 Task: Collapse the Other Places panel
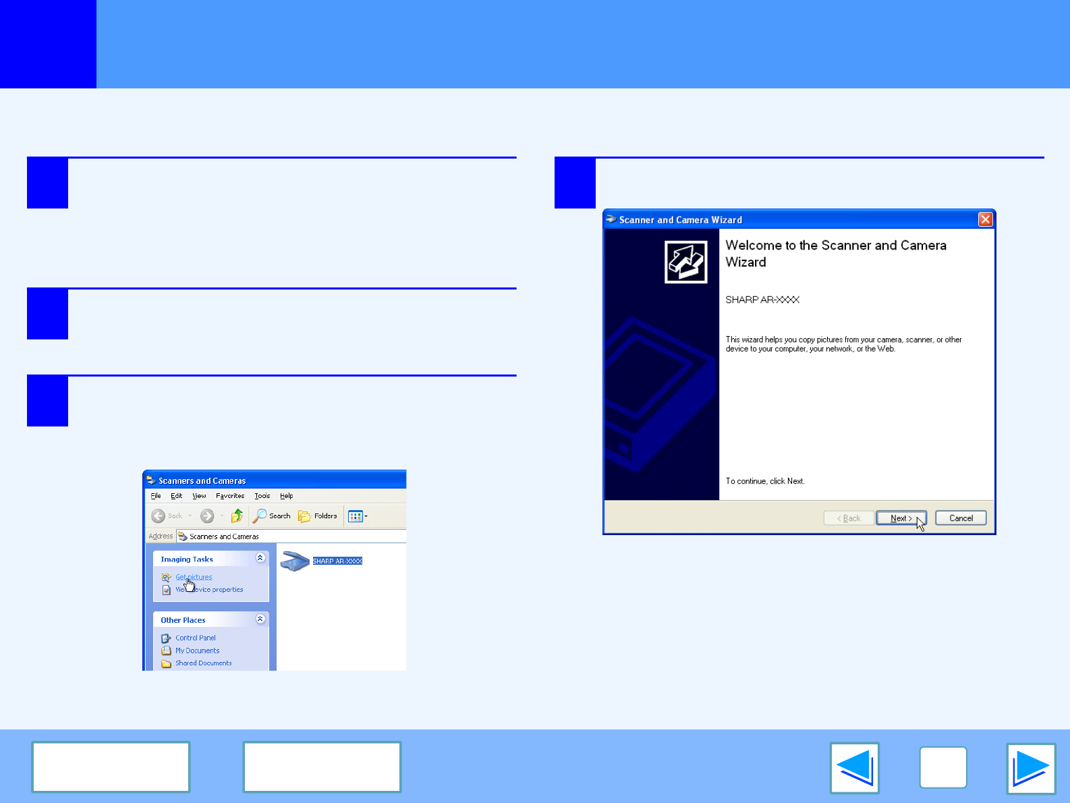(x=260, y=619)
